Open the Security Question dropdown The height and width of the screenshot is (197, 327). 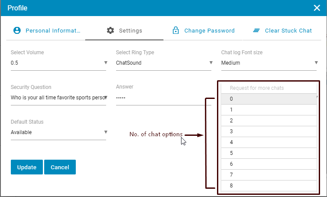tap(58, 98)
